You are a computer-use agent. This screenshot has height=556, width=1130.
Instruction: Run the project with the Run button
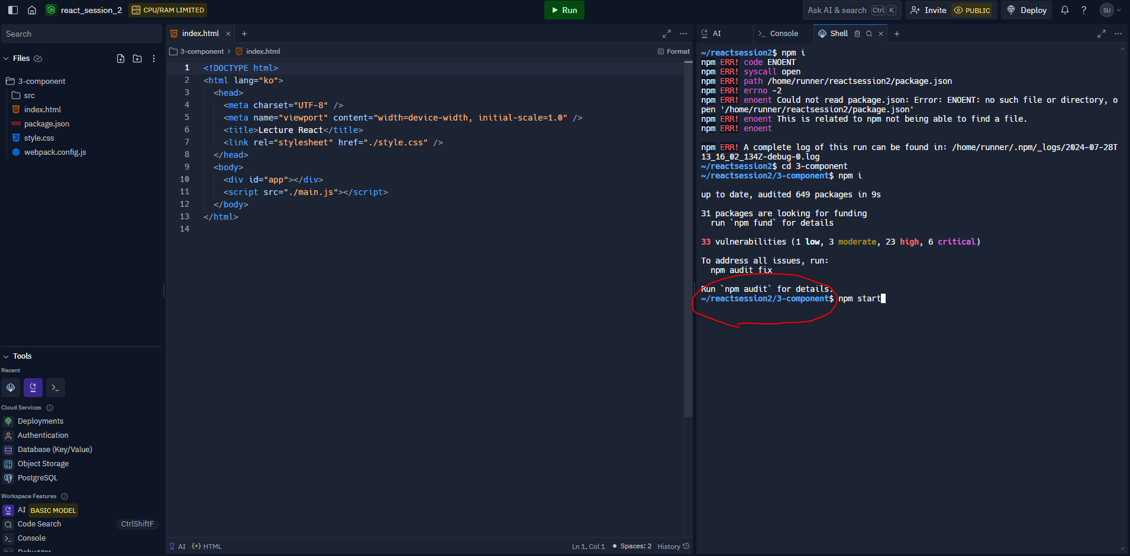click(x=564, y=10)
